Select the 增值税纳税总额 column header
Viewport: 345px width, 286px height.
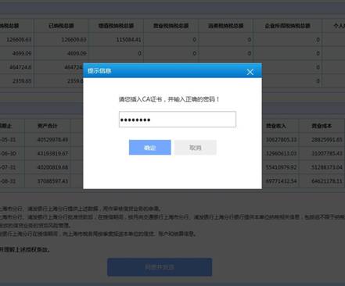click(x=116, y=26)
